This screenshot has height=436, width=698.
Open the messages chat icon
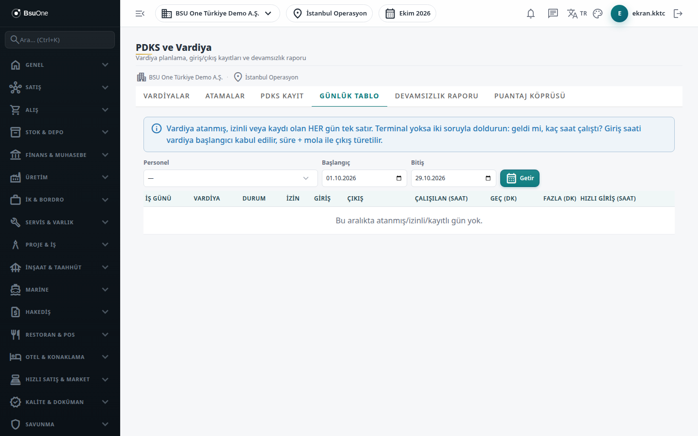pos(553,14)
